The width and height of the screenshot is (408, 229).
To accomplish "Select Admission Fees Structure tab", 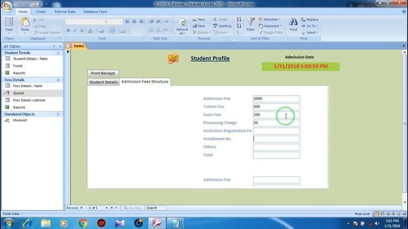I will [145, 81].
